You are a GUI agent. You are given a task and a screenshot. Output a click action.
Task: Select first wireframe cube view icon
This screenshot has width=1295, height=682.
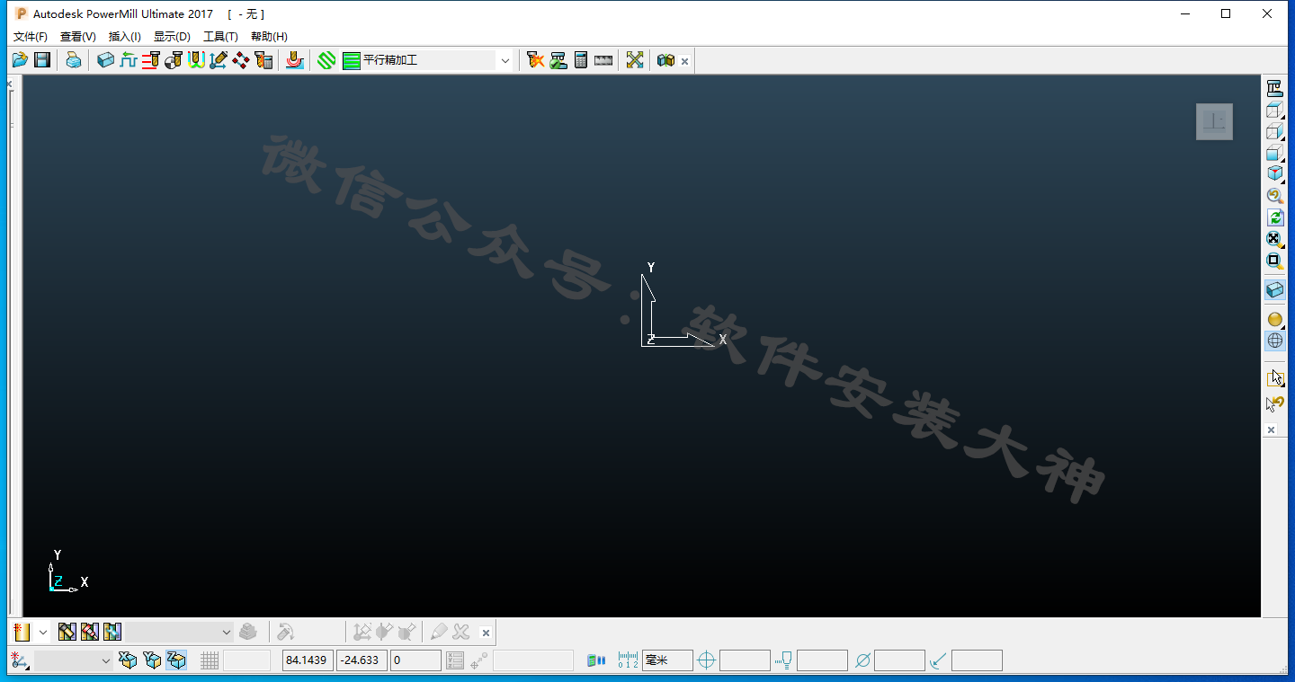1274,111
